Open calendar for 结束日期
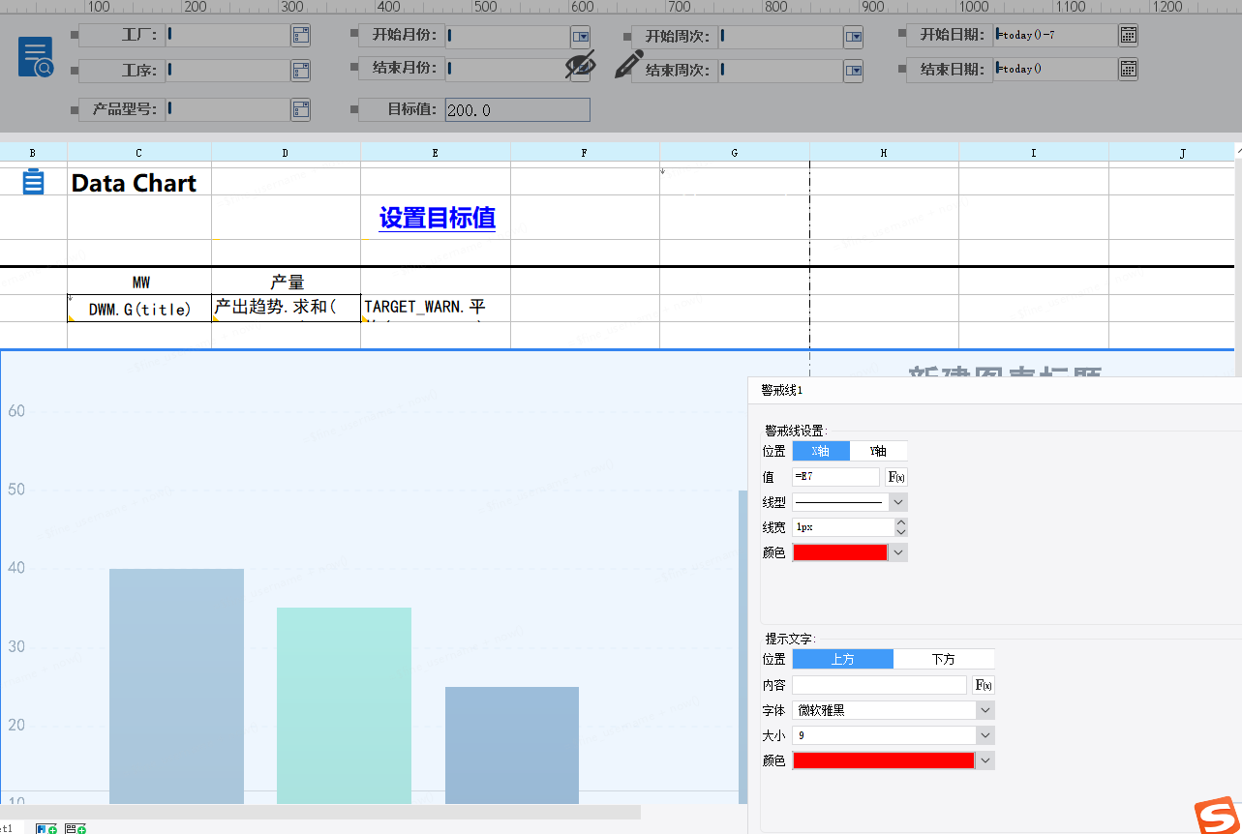The width and height of the screenshot is (1242, 834). coord(1128,69)
